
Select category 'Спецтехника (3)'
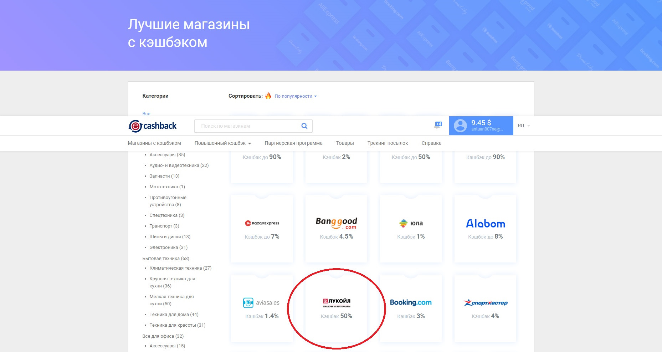[x=167, y=215]
